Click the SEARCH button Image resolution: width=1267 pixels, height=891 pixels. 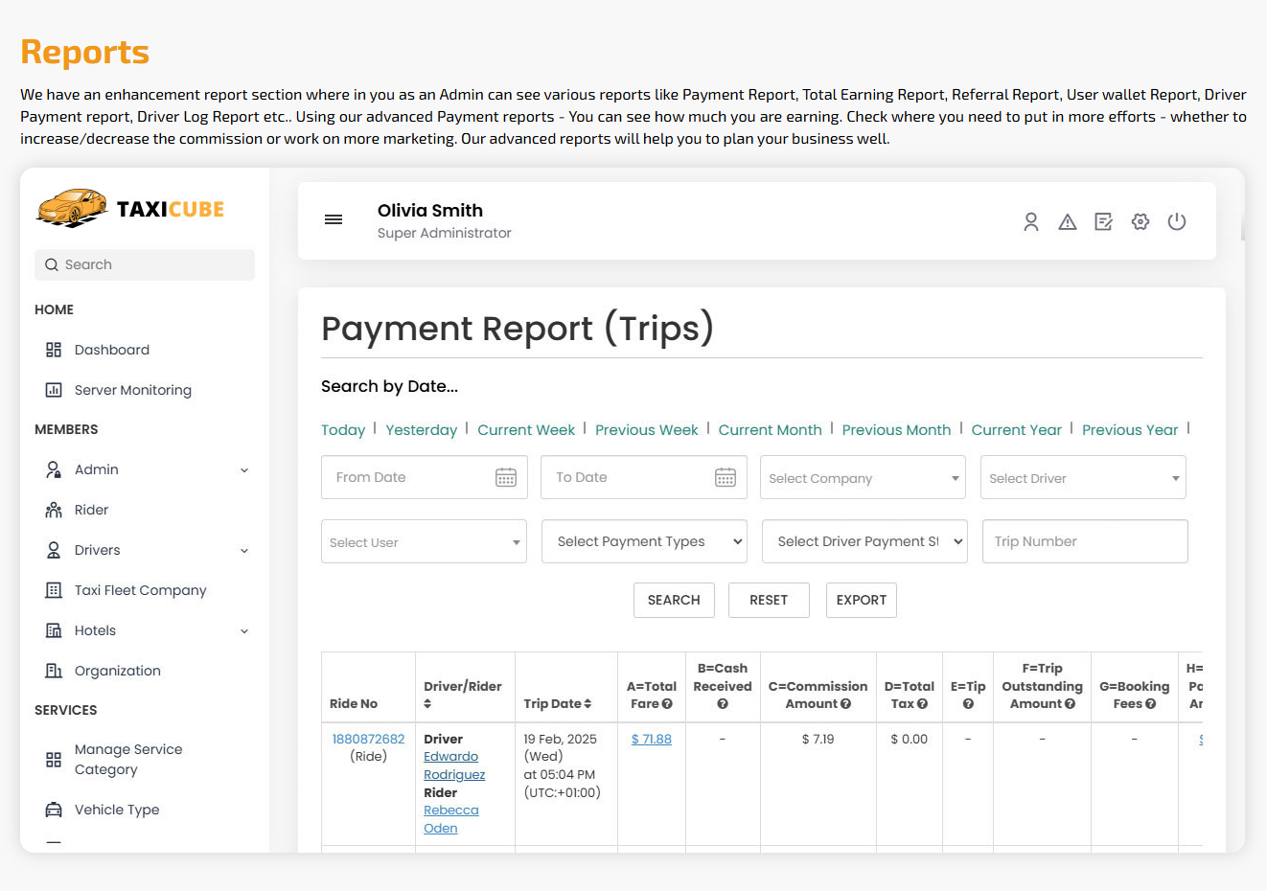pyautogui.click(x=674, y=600)
